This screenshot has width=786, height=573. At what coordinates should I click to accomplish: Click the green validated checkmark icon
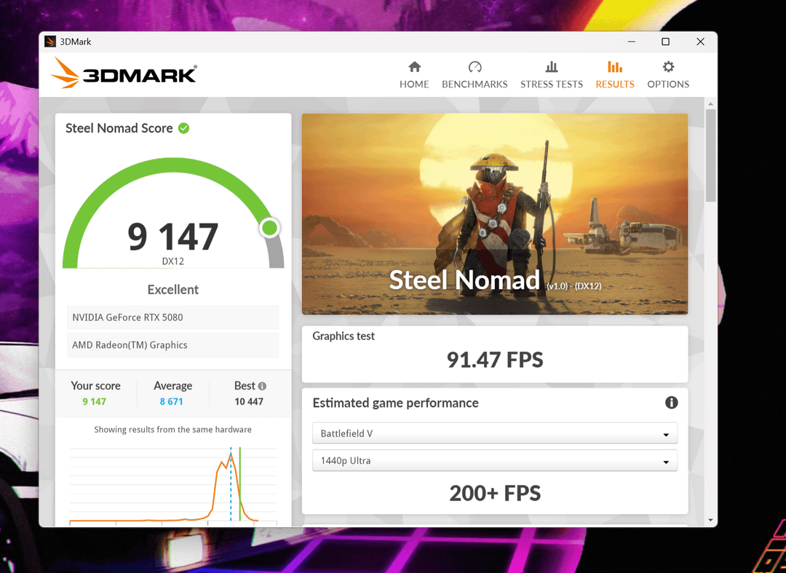coord(184,128)
